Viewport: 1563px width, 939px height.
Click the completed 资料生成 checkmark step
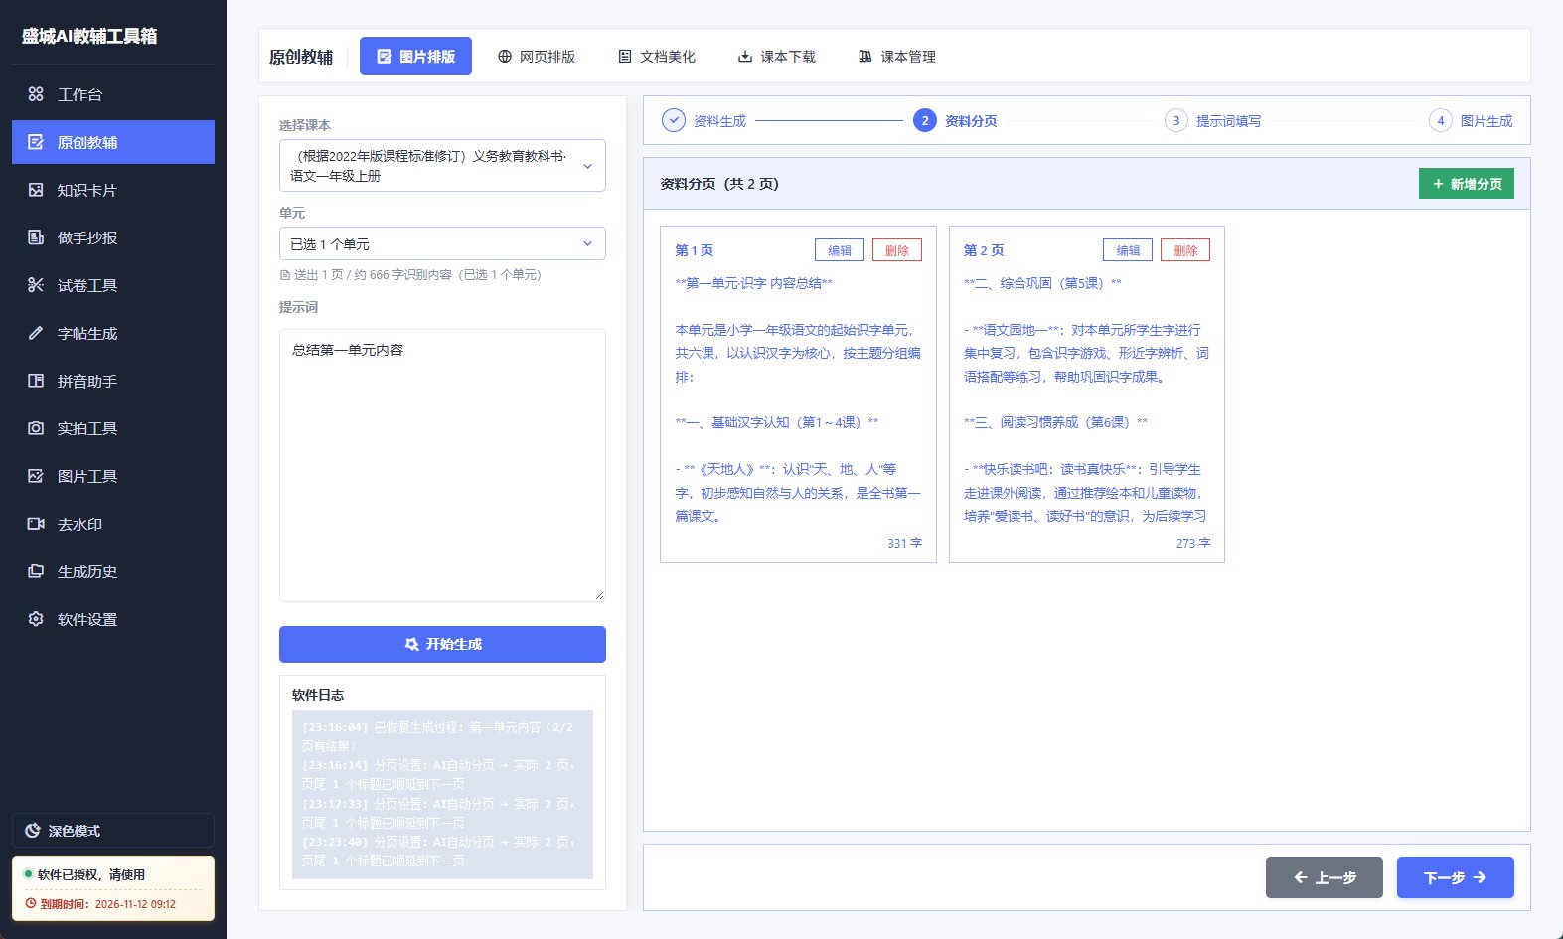(x=674, y=121)
